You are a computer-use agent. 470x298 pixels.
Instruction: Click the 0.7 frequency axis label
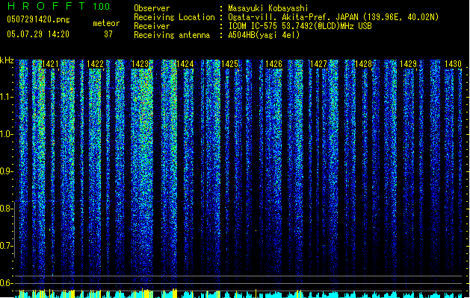(6, 246)
